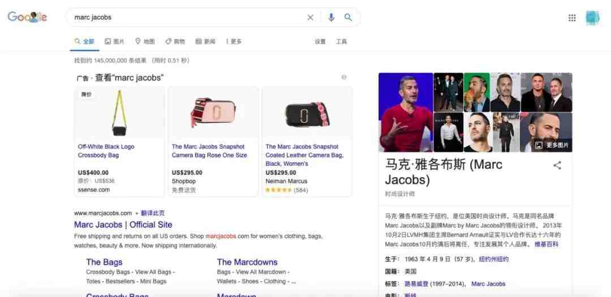Open the 新闻 news tab
The width and height of the screenshot is (611, 297).
(x=205, y=41)
